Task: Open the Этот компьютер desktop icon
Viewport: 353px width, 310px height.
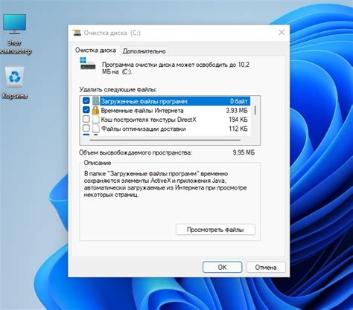Action: (14, 33)
